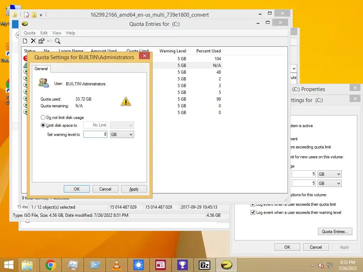Click Apply in (C:) Properties window
This screenshot has height=272, width=363.
(344, 247)
